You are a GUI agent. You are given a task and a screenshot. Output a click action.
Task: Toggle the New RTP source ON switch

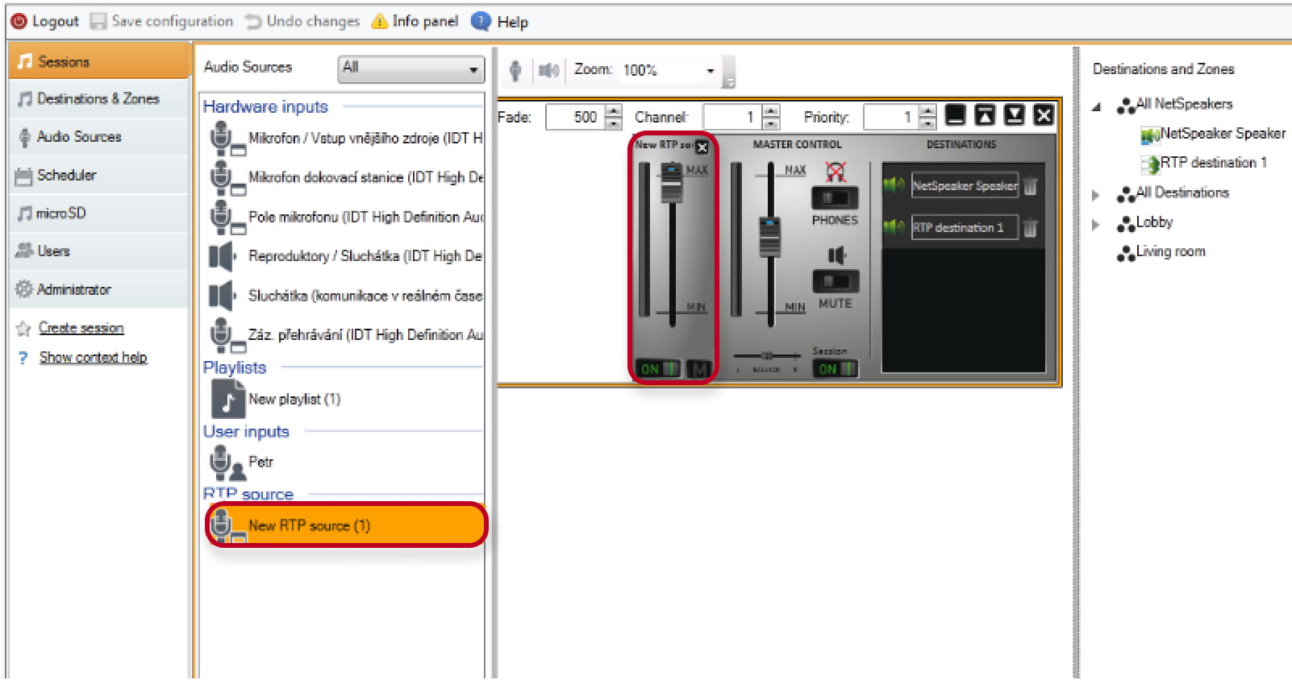[x=658, y=369]
